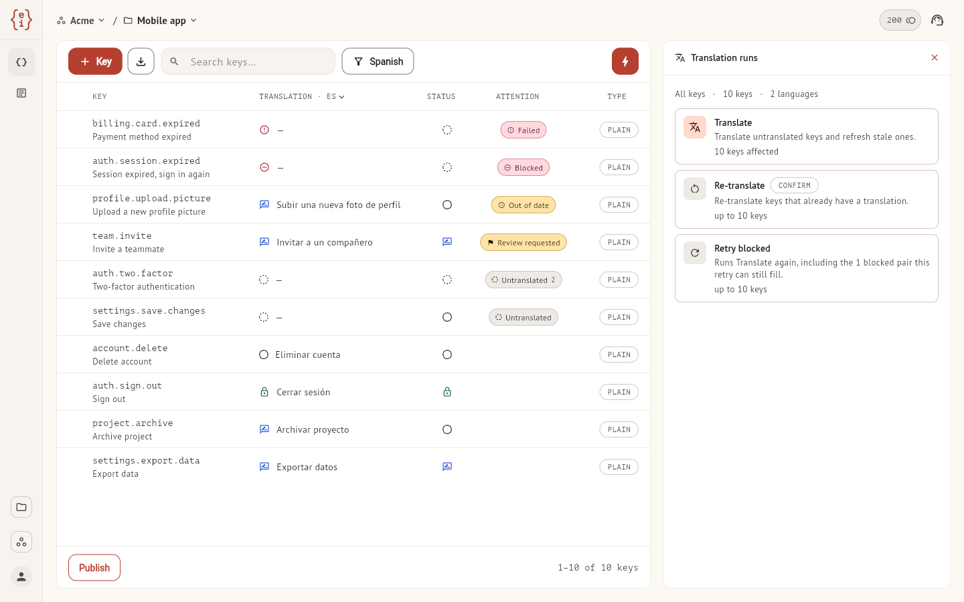Click the download/import icon button

[x=141, y=62]
